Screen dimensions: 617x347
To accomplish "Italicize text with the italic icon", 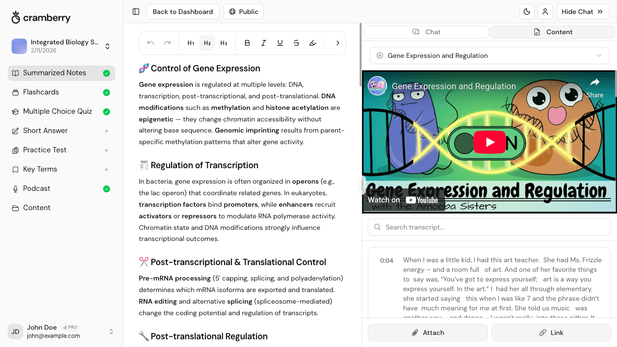I will click(x=264, y=43).
